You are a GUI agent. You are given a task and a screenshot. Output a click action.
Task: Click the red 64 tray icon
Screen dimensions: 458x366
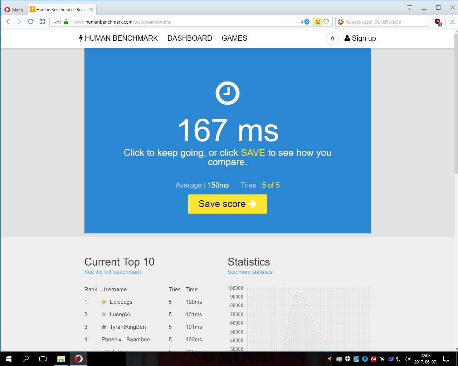(374, 359)
